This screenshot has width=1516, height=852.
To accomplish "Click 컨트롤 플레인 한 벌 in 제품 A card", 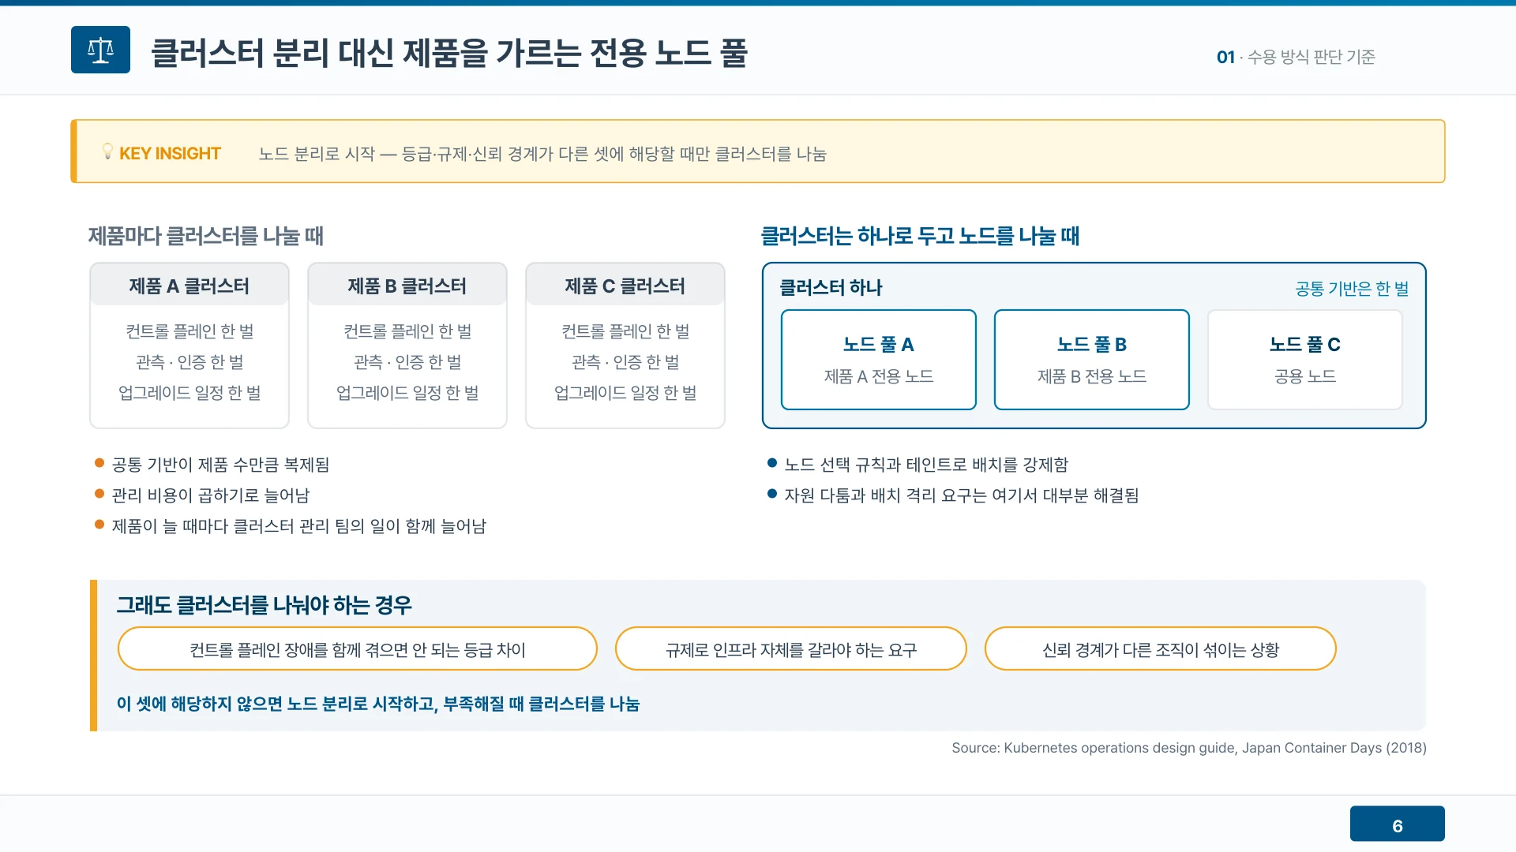I will [189, 331].
